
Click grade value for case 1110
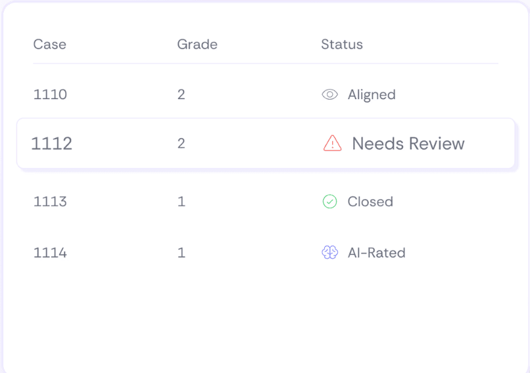pyautogui.click(x=181, y=95)
